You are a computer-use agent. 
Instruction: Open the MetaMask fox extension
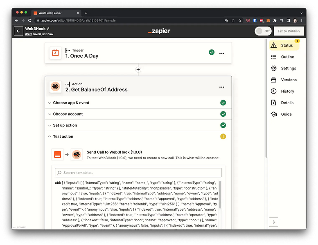coord(268,20)
